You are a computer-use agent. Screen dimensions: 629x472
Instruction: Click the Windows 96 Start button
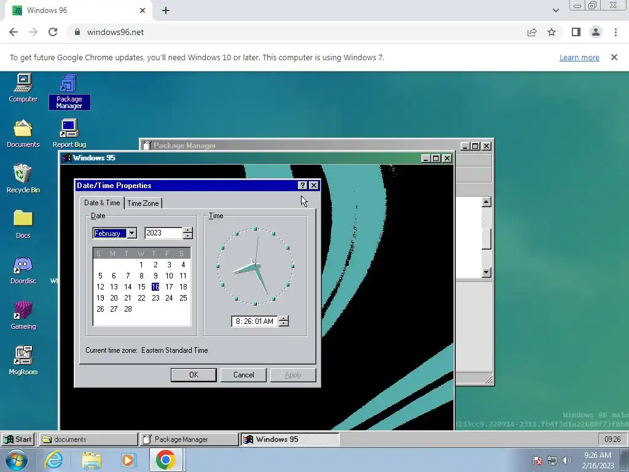[18, 439]
